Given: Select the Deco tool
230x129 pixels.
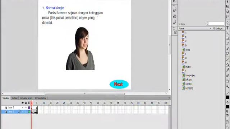Looking at the screenshot, I should (x=227, y=54).
